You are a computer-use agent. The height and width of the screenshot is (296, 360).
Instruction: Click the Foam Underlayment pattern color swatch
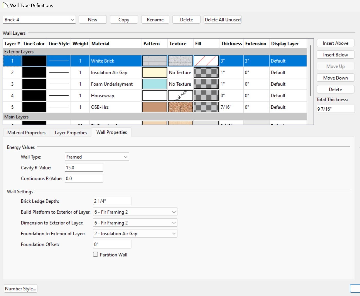(155, 84)
